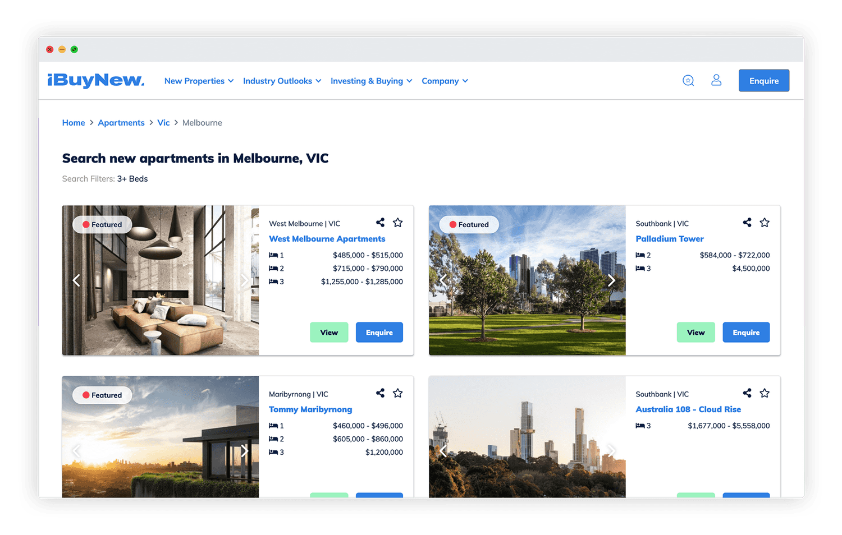The height and width of the screenshot is (535, 842).
Task: Expand the Company menu
Action: tap(445, 81)
